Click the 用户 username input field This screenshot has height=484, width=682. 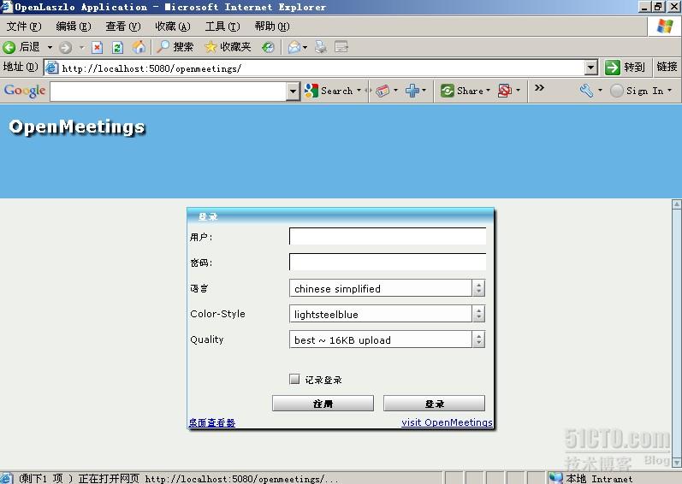[x=388, y=236]
